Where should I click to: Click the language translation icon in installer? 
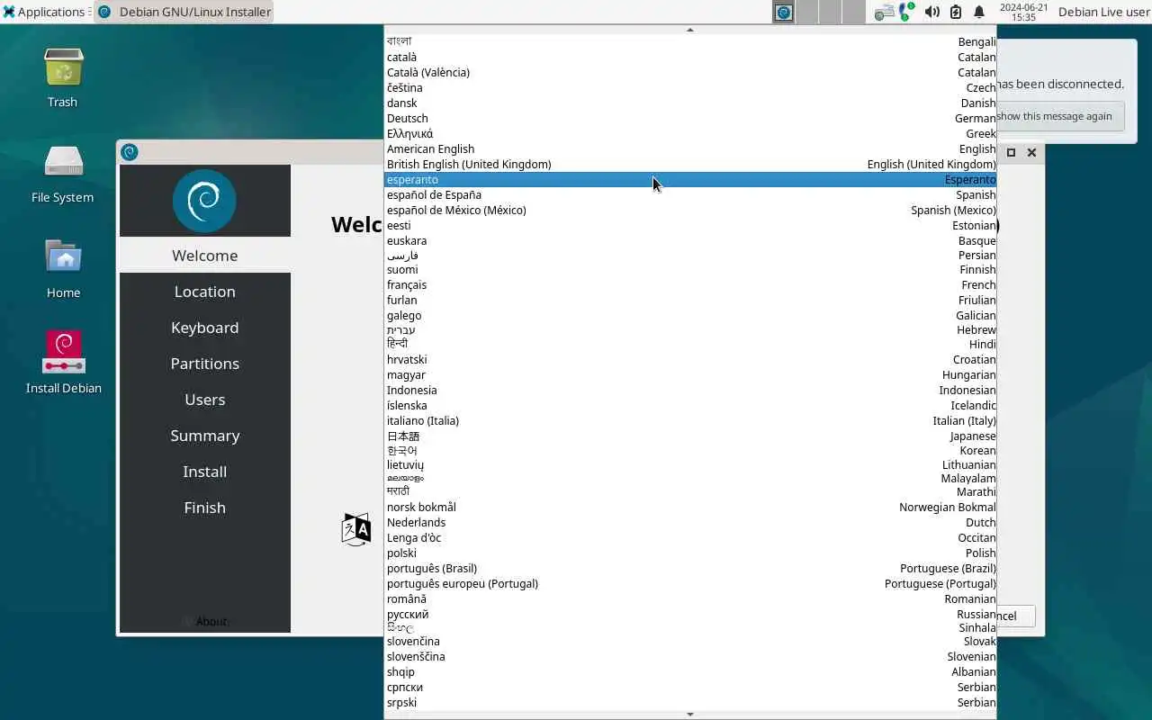[x=356, y=529]
